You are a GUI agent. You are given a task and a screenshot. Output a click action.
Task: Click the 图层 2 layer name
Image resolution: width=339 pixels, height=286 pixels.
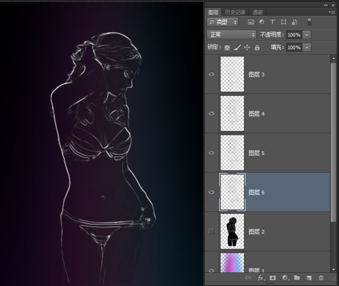pos(257,232)
